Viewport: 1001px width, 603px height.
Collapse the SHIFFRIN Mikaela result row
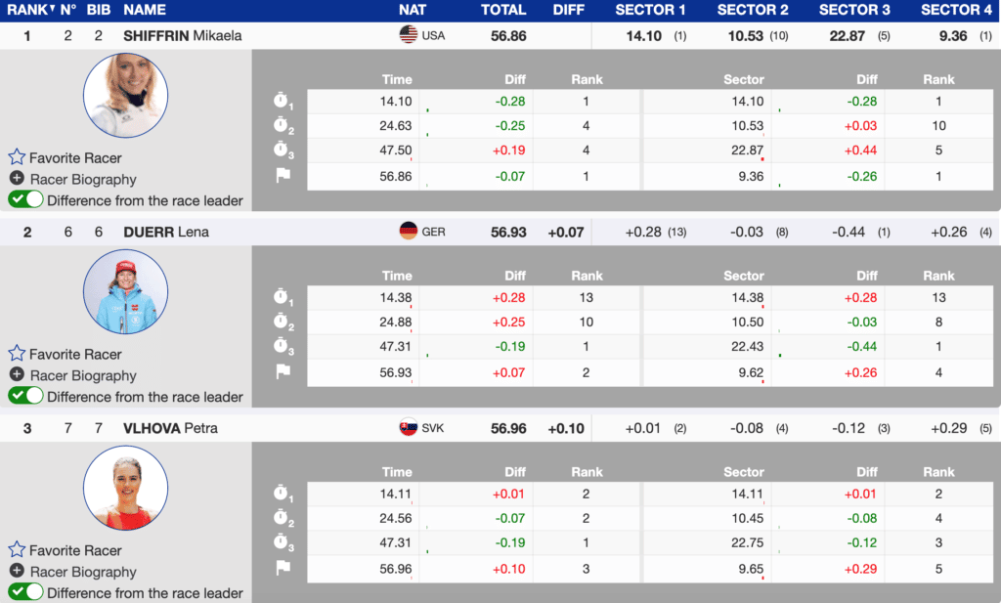tap(182, 35)
